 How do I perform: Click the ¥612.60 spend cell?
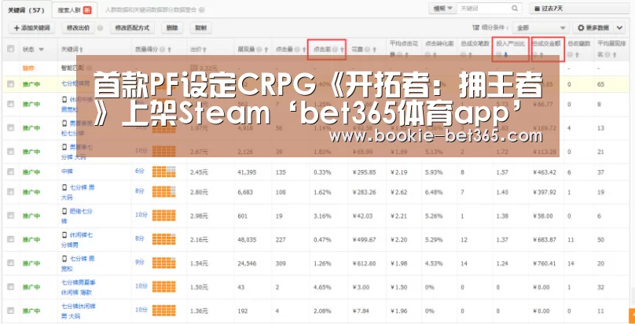pos(364,263)
